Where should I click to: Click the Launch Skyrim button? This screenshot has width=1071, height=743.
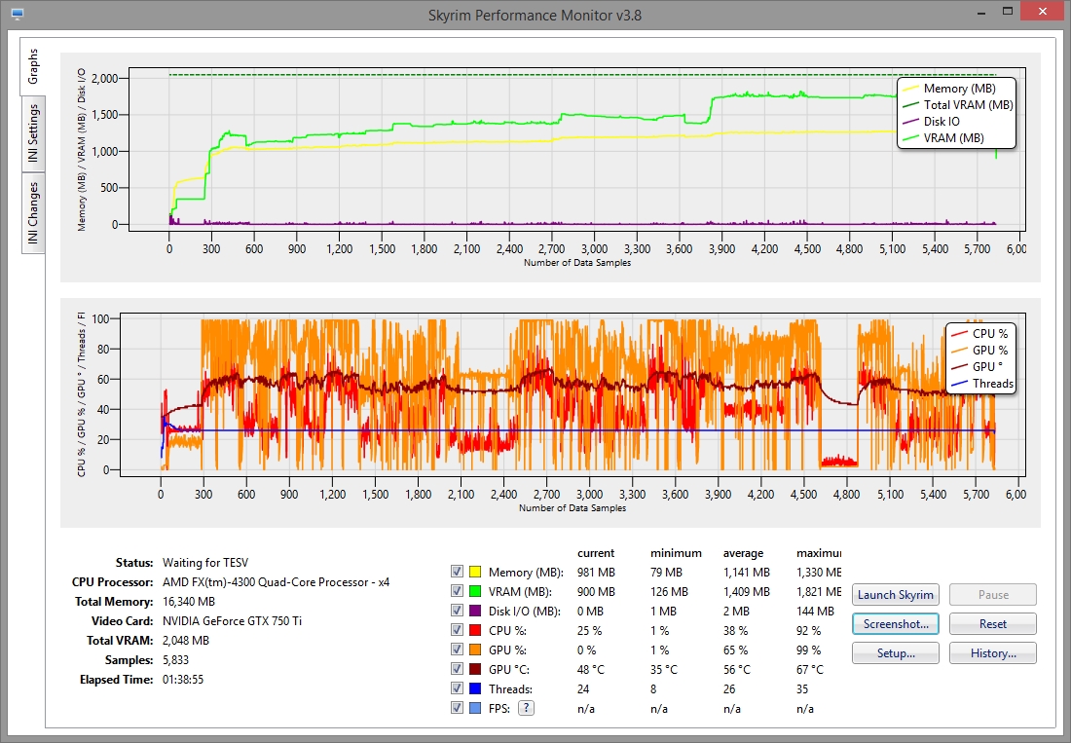895,595
